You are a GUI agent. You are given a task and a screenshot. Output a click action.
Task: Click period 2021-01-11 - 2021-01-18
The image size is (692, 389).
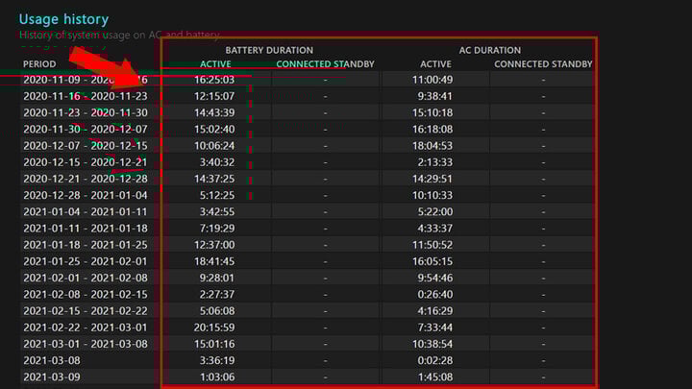coord(86,229)
